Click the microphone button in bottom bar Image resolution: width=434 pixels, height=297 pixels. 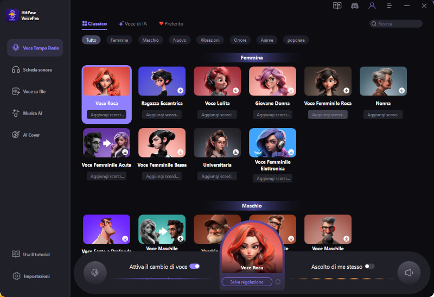click(95, 273)
